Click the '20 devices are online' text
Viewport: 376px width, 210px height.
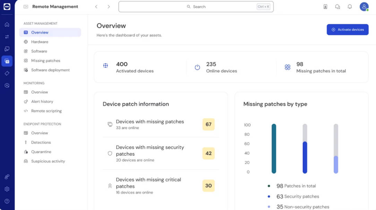[135, 160]
